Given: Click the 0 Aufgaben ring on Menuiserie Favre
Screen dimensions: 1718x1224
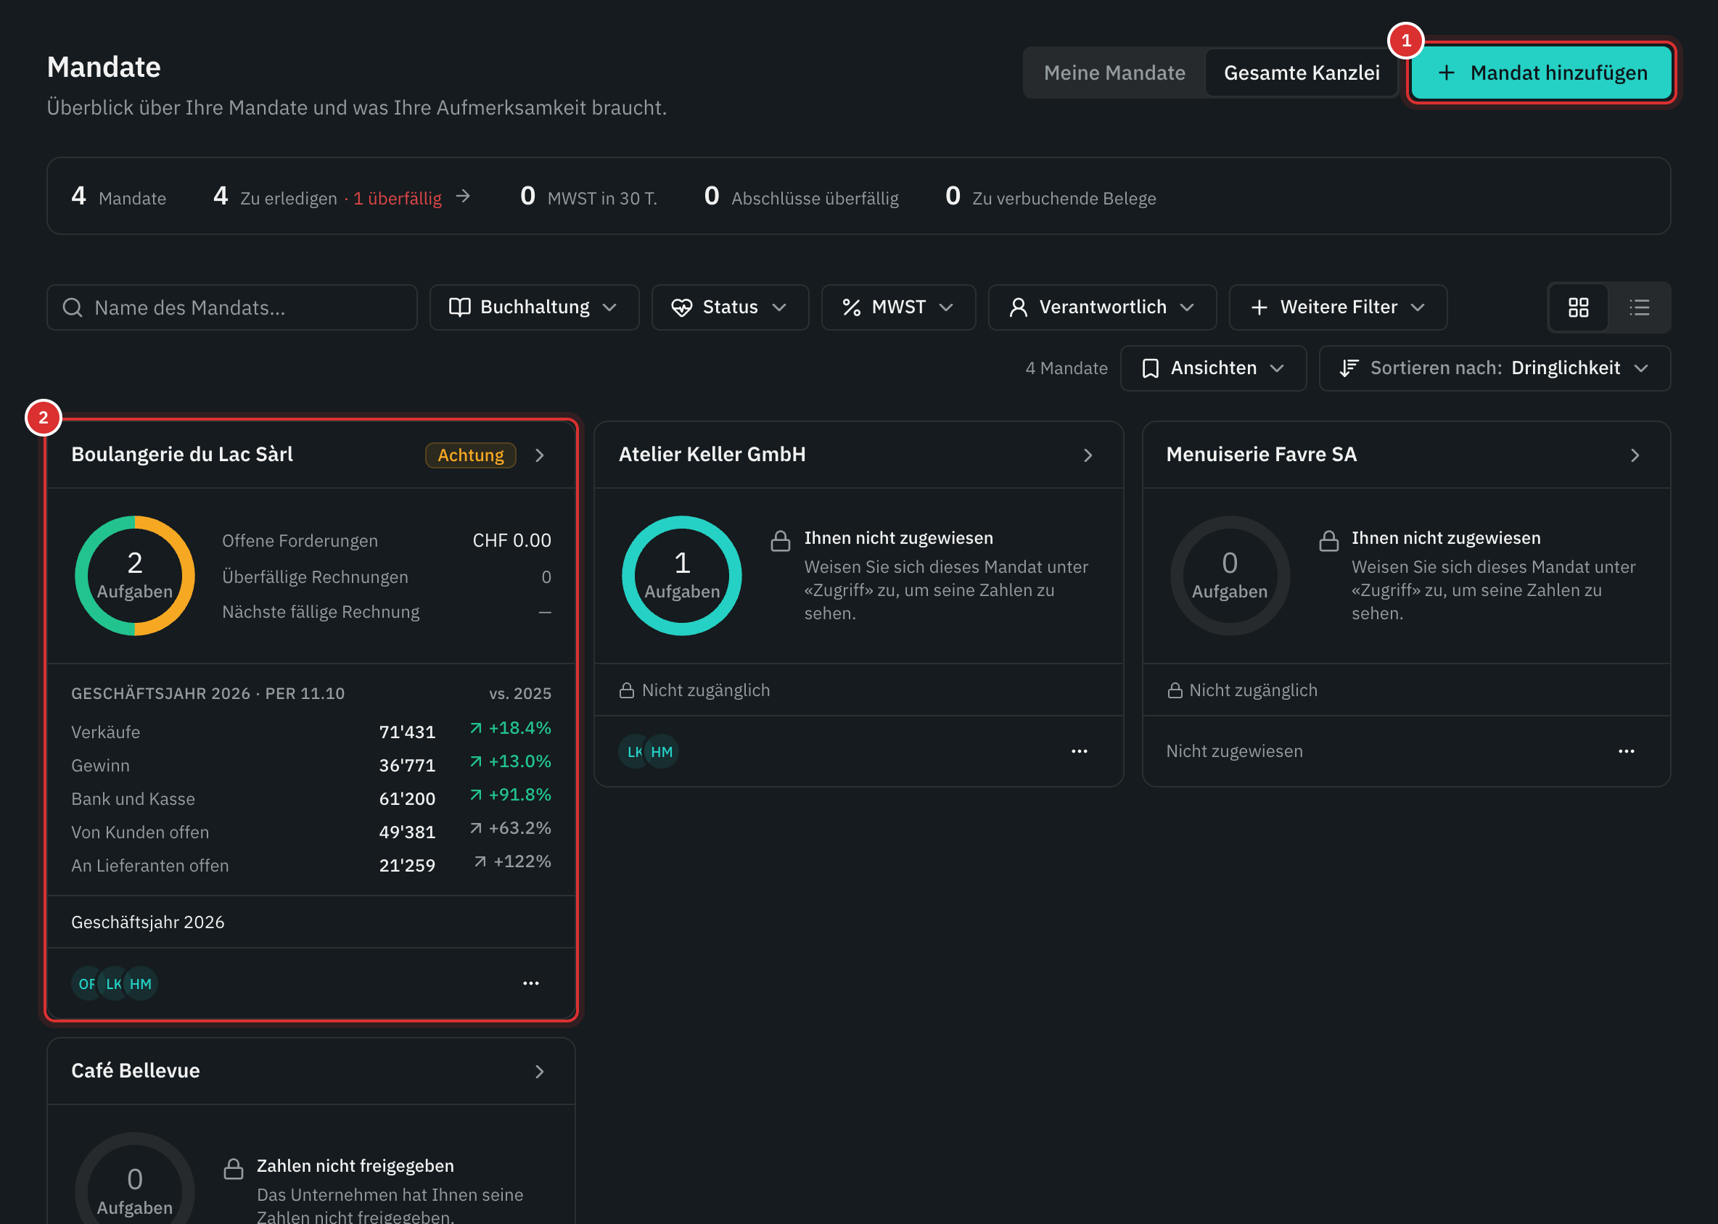Looking at the screenshot, I should 1229,576.
